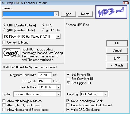Click the Add preset button
Viewport: 130px width, 114px height.
click(x=68, y=14)
